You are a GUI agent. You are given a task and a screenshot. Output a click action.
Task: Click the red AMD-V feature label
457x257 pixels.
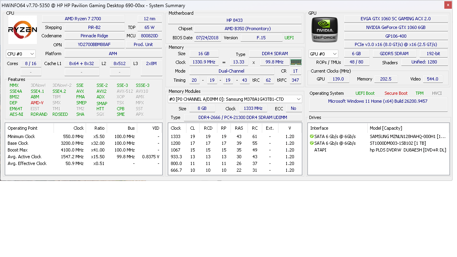(x=37, y=103)
